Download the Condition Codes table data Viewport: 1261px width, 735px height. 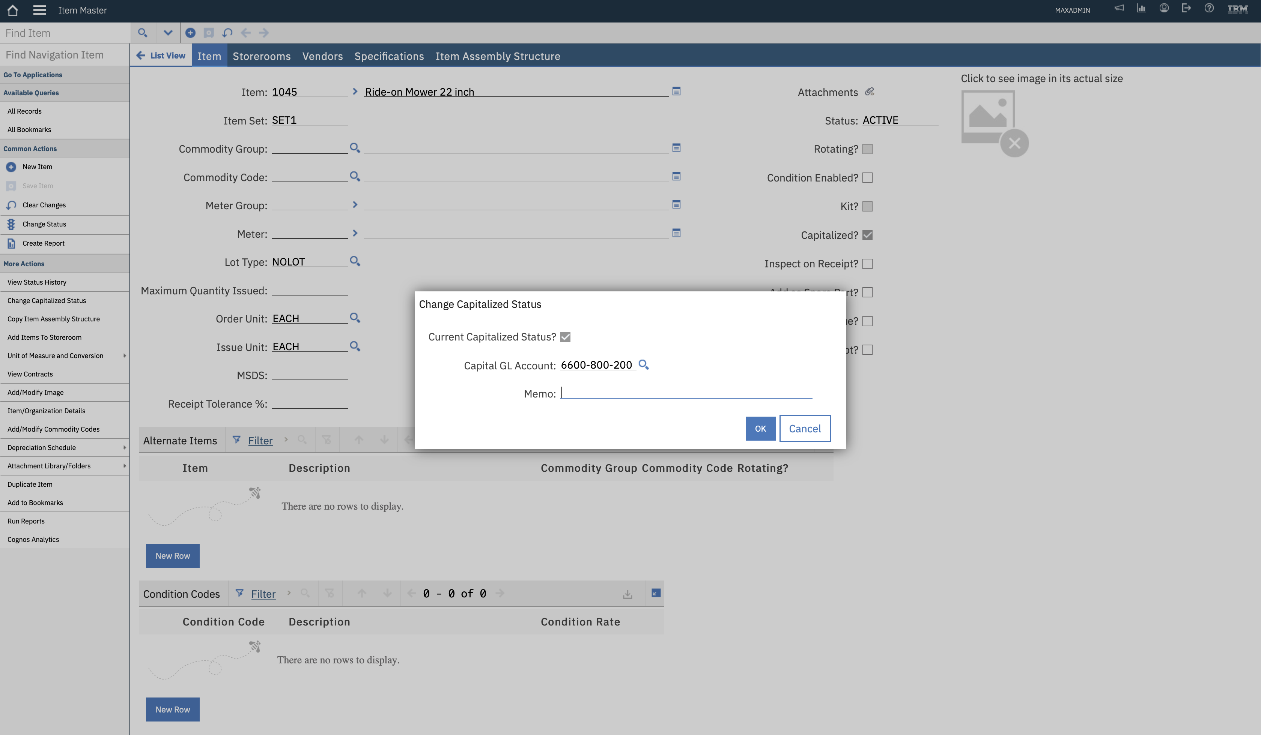pos(627,594)
